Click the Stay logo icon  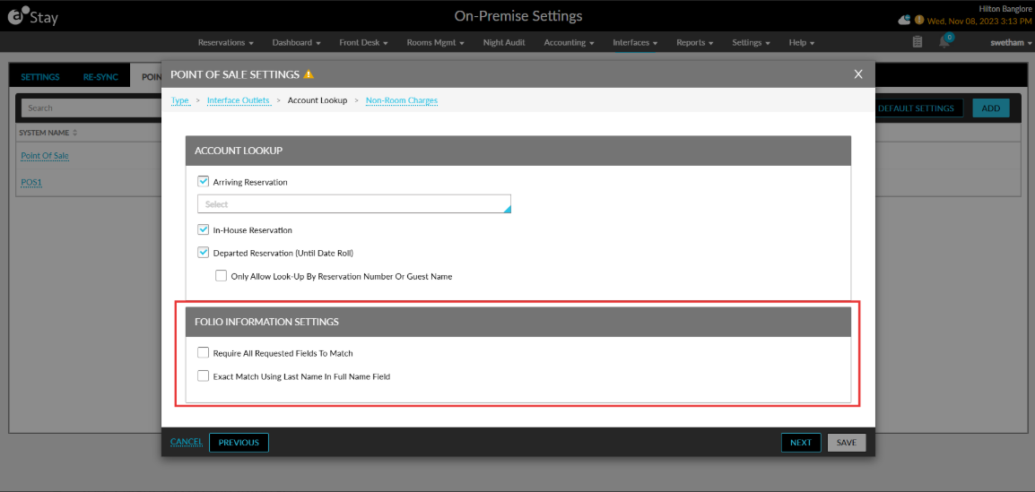pos(15,14)
